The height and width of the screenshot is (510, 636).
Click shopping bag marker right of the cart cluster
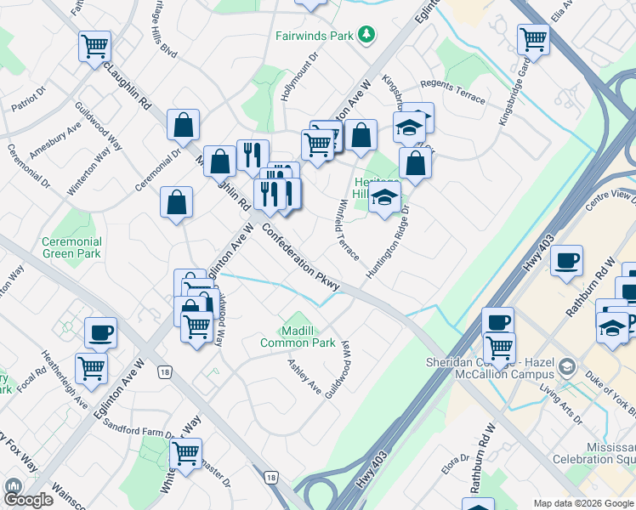pos(361,135)
